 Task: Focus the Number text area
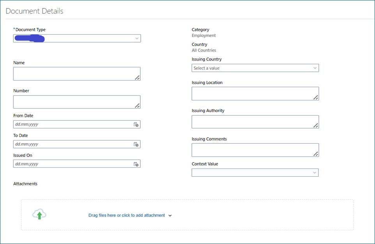77,102
